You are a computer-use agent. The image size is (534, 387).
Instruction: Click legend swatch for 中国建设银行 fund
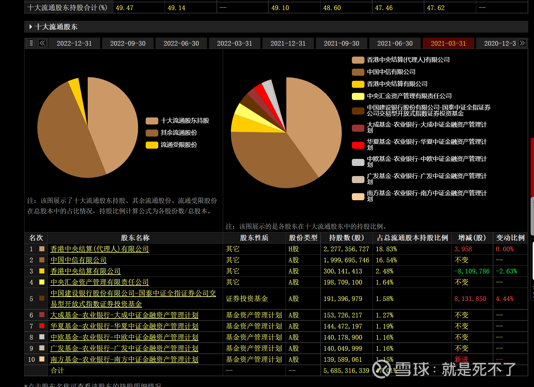pyautogui.click(x=358, y=111)
